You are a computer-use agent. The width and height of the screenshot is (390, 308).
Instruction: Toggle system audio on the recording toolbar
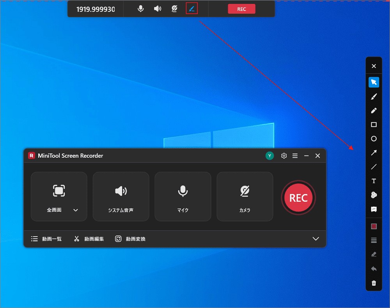pos(158,8)
